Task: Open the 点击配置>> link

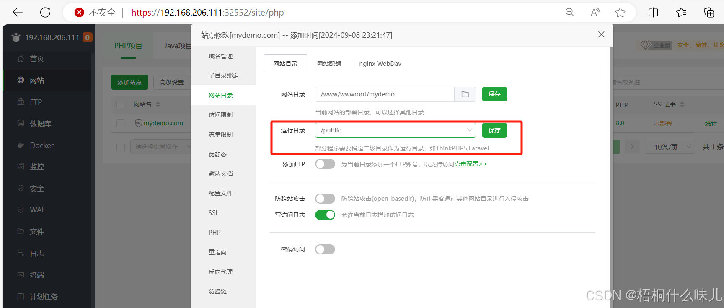Action: (471, 164)
